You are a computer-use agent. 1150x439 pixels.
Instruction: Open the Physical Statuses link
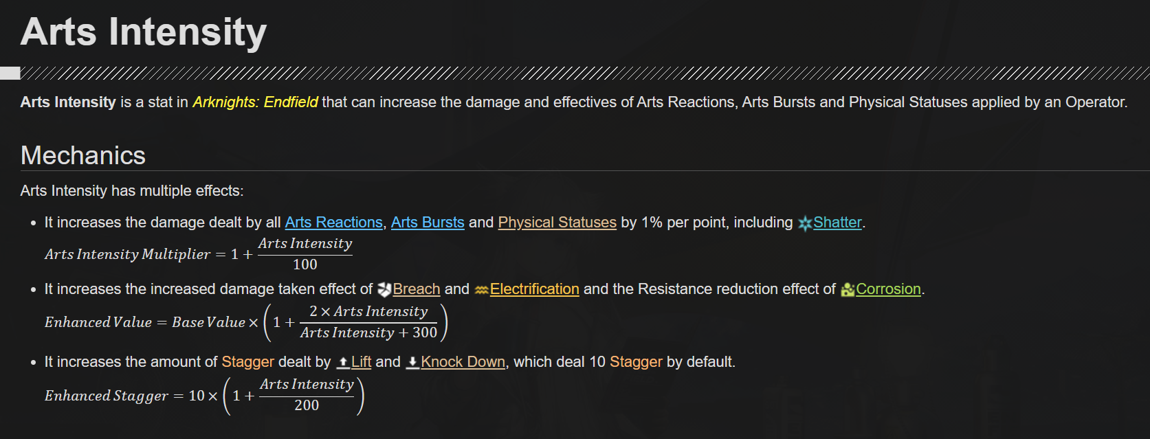[557, 223]
